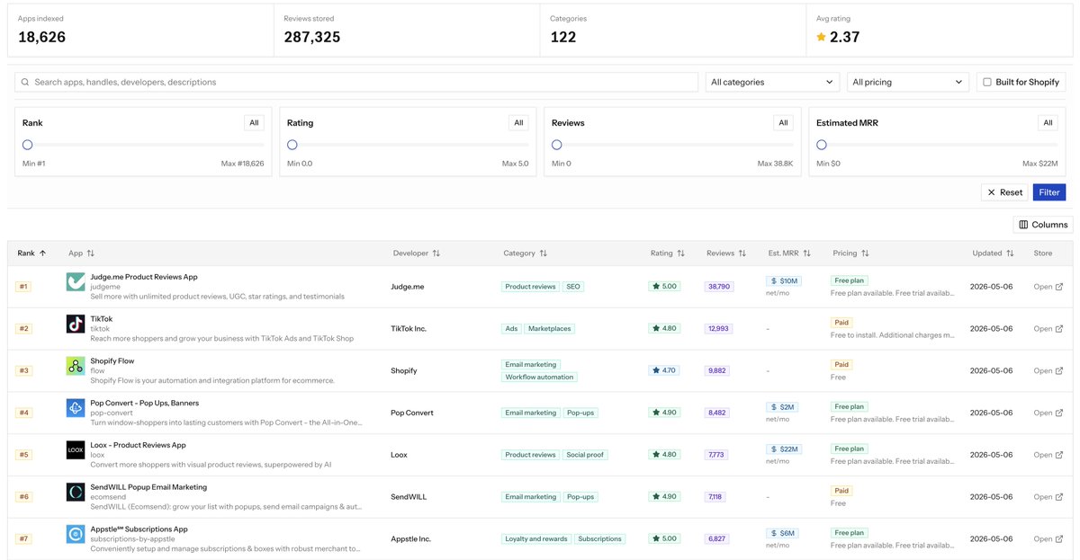
Task: Open the Appstle Subscriptions App title
Action: pyautogui.click(x=139, y=529)
